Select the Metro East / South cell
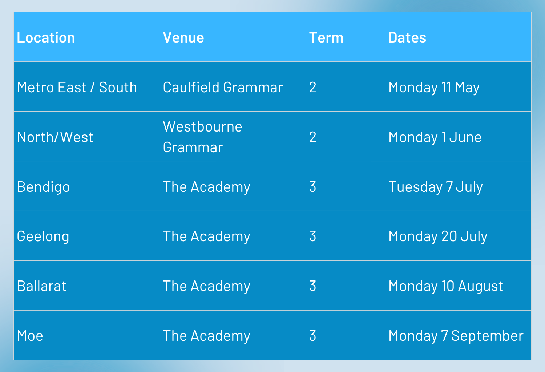 77,88
